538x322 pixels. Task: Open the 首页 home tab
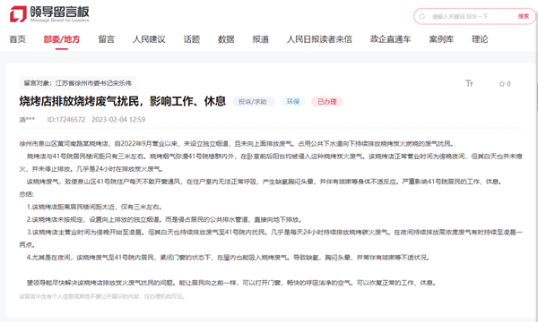17,39
